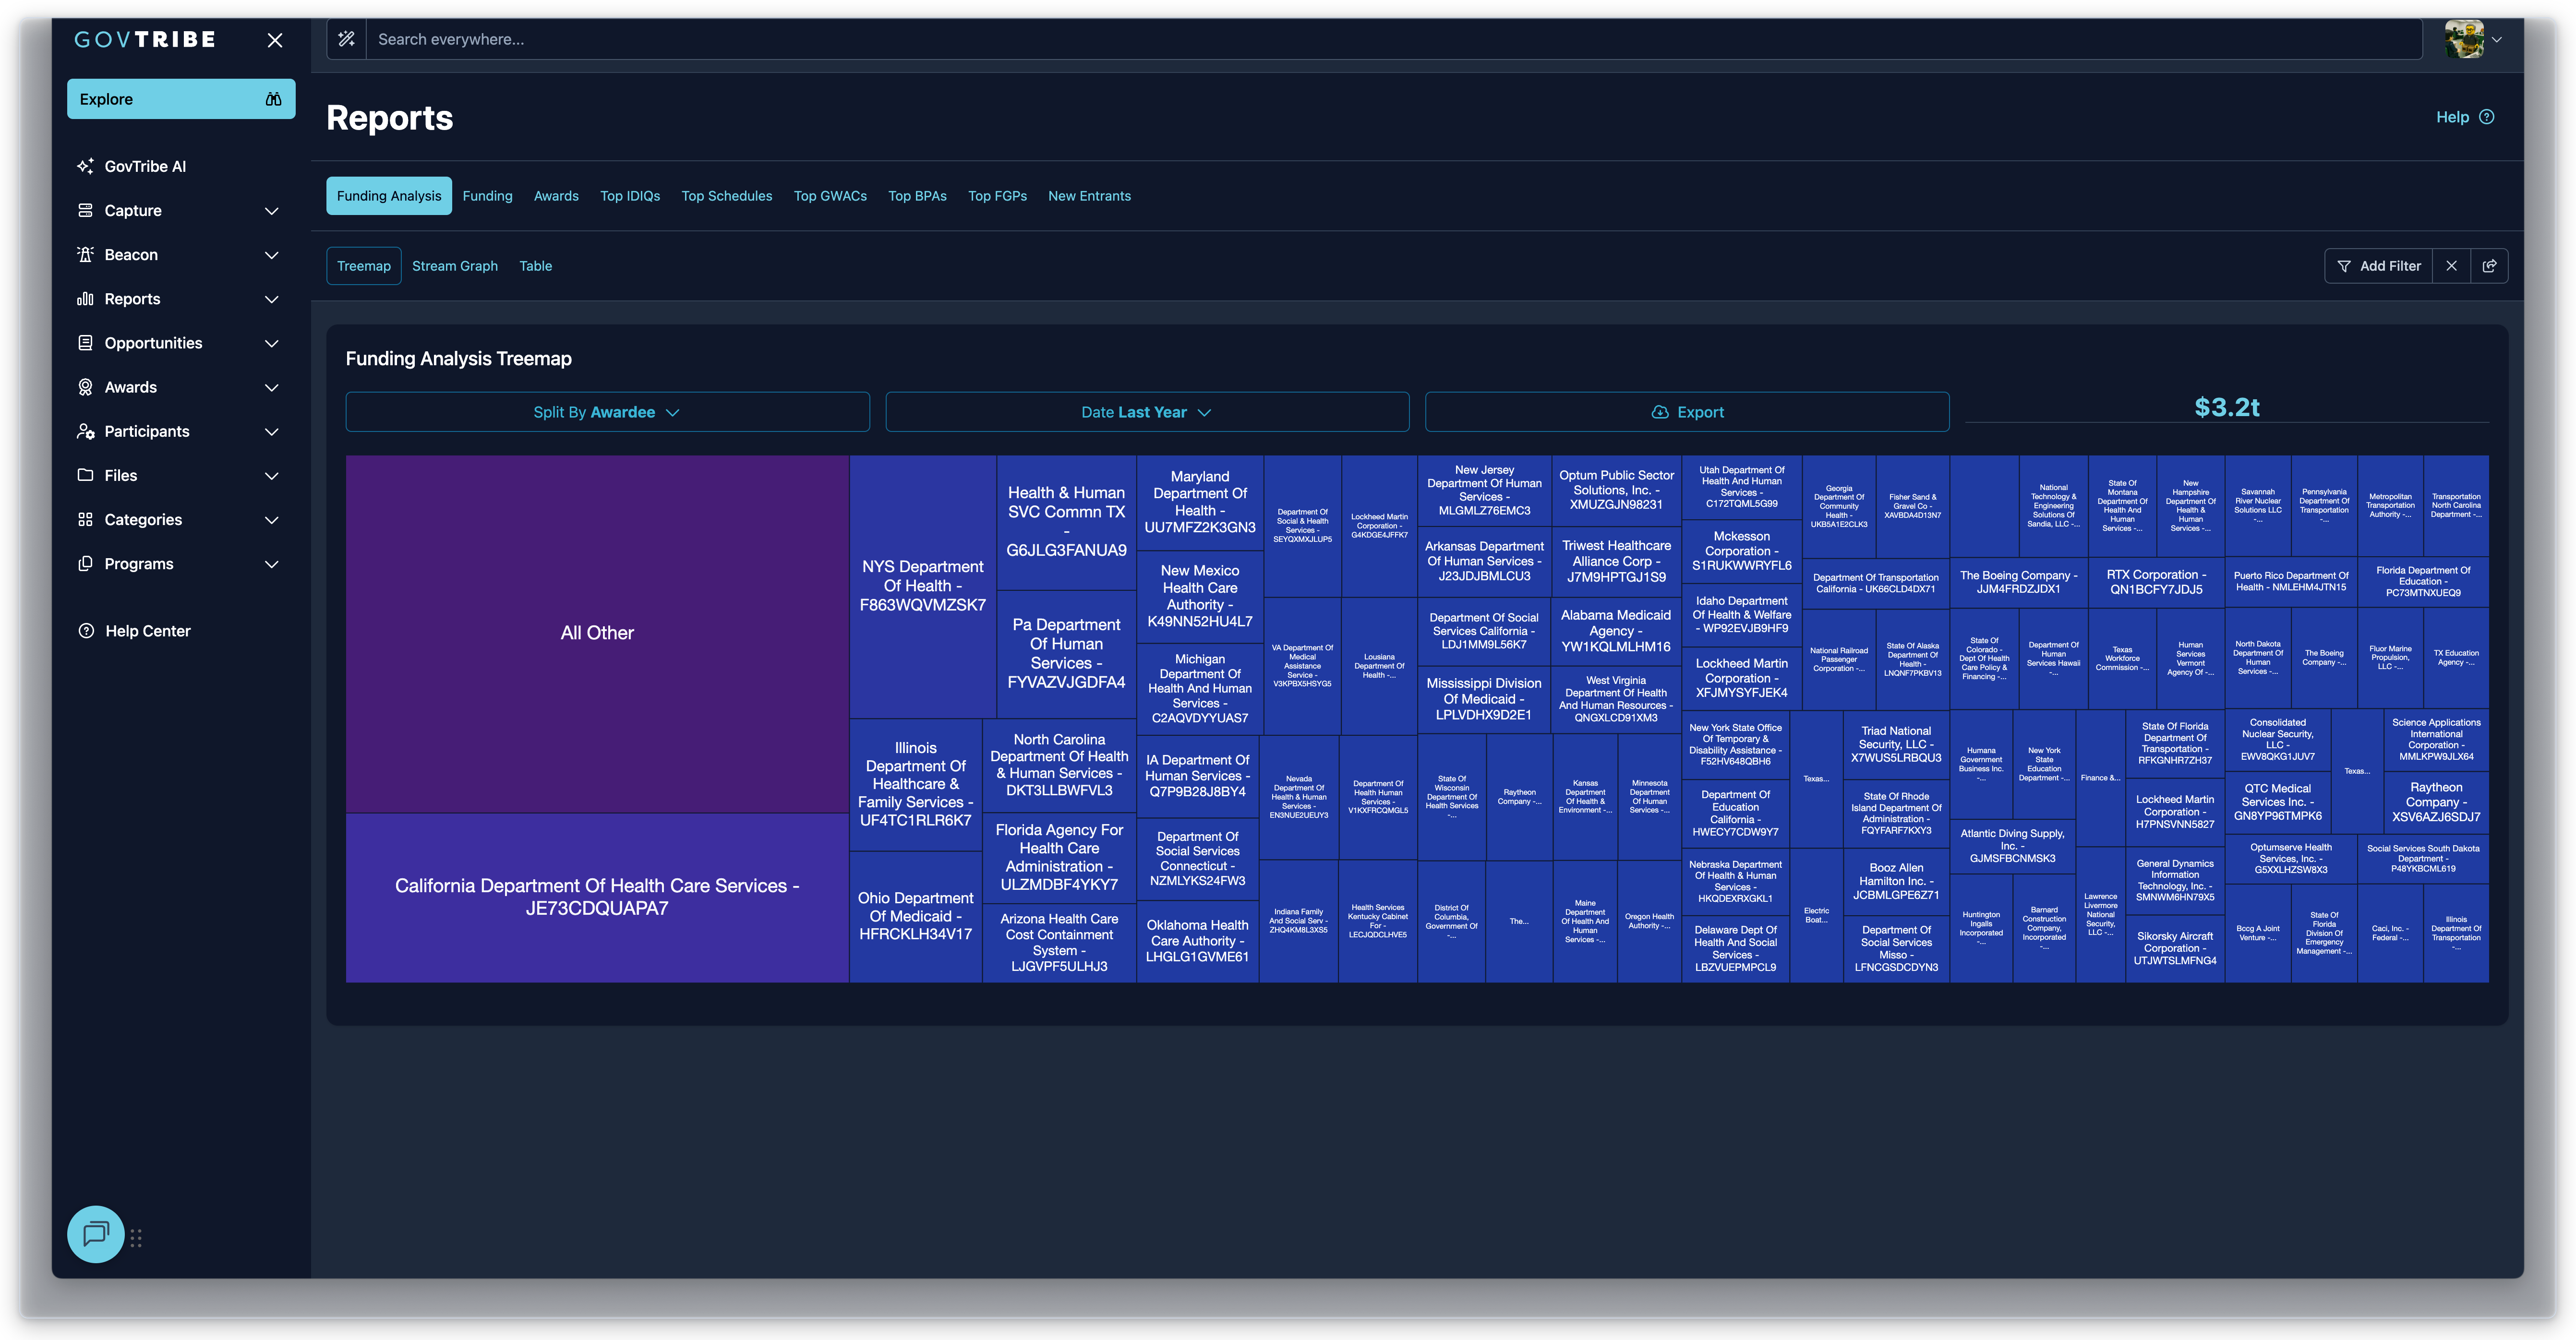This screenshot has height=1340, width=2576.
Task: Open the Top IDIQs tab
Action: pyautogui.click(x=630, y=196)
